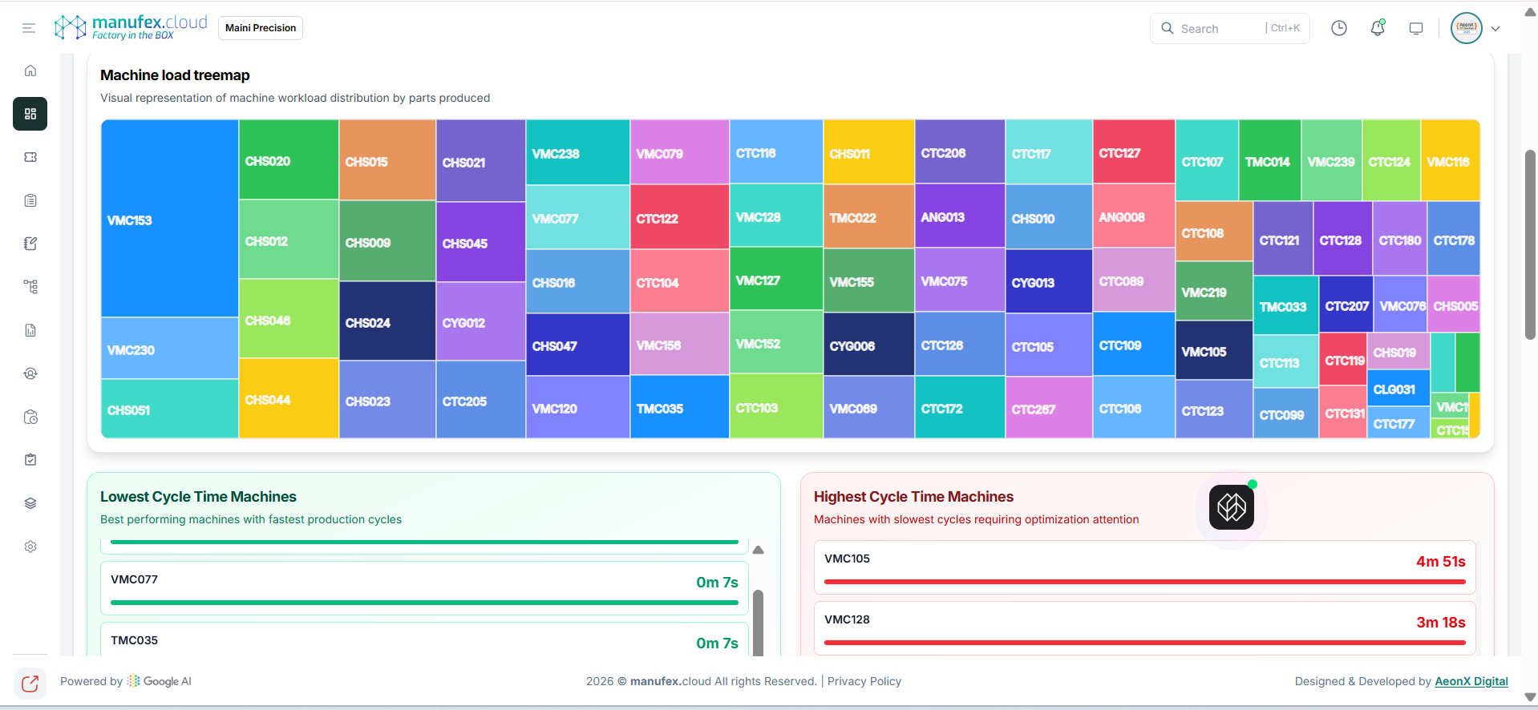Open the document report sidebar icon
The width and height of the screenshot is (1538, 710).
pos(30,330)
